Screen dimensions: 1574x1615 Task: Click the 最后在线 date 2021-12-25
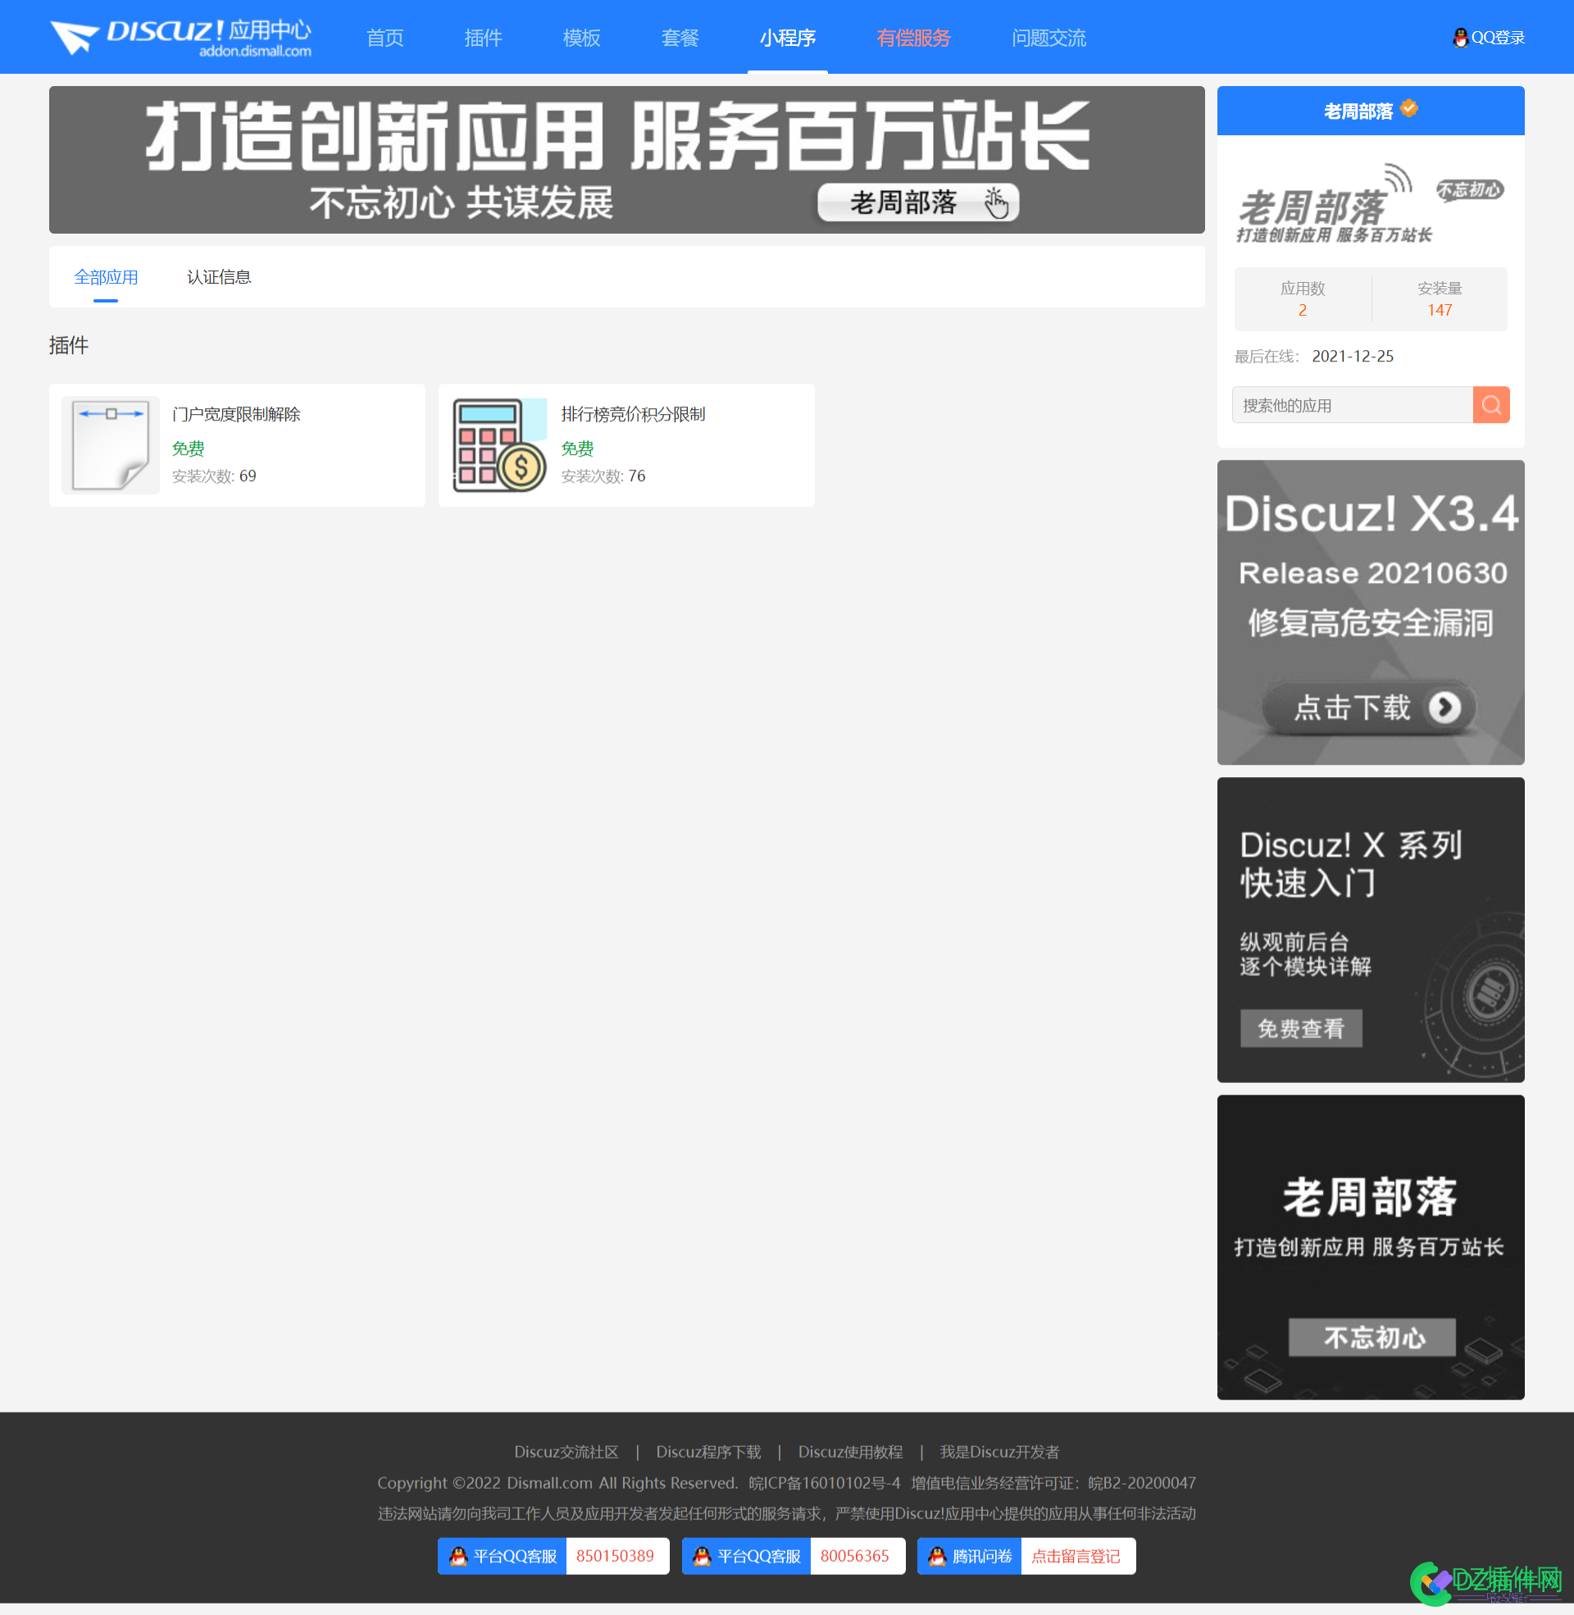tap(1353, 357)
